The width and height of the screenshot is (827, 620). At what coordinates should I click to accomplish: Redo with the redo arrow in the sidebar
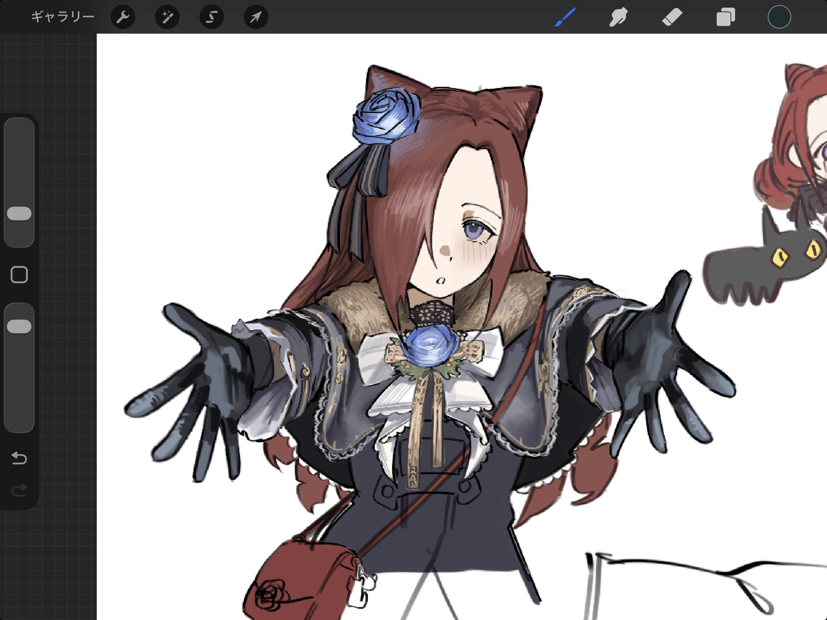[x=19, y=490]
